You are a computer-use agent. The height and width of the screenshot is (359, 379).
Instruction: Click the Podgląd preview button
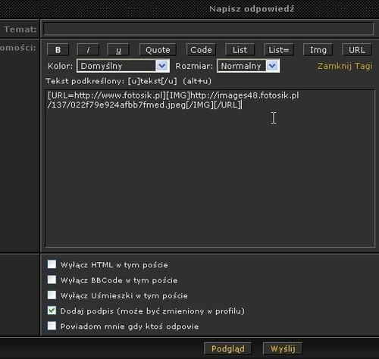click(227, 348)
